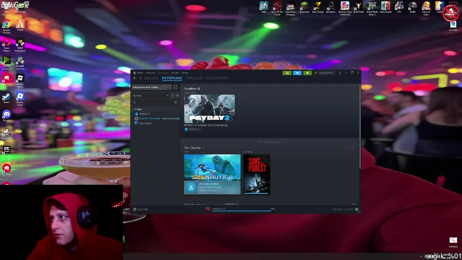Open the Steam desktop shortcut icon
The image size is (462, 260).
pos(6,98)
